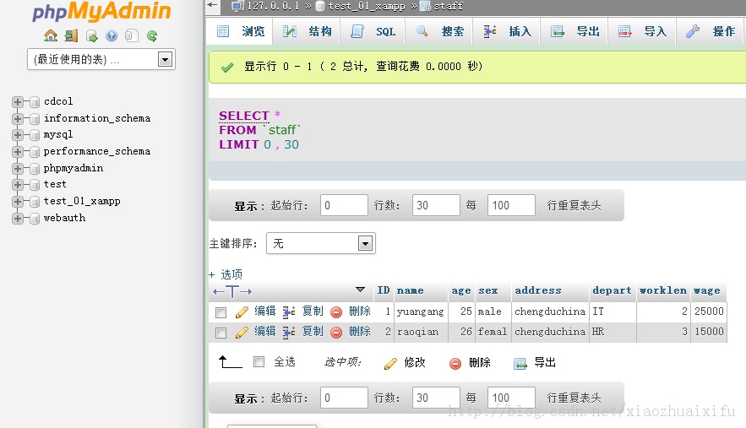Click the home icon under the phpMyAdmin logo
Screen dimensions: 746x428
pyautogui.click(x=51, y=35)
